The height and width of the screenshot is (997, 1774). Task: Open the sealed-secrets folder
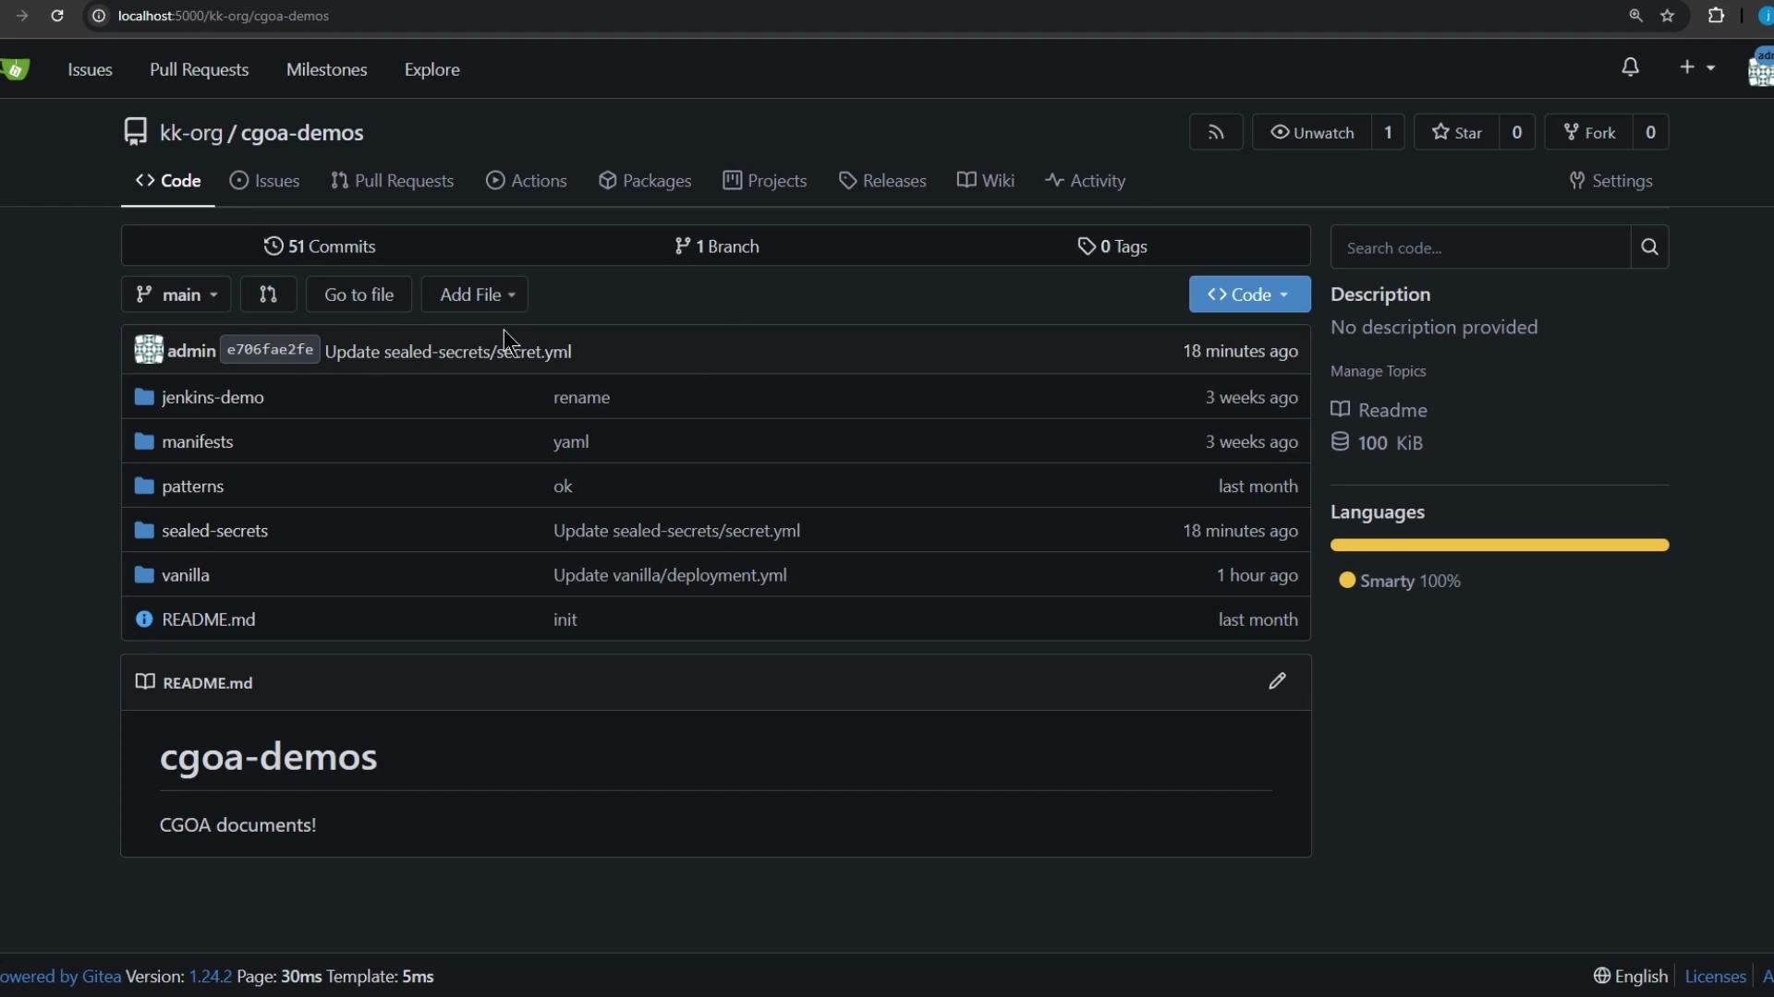tap(215, 531)
